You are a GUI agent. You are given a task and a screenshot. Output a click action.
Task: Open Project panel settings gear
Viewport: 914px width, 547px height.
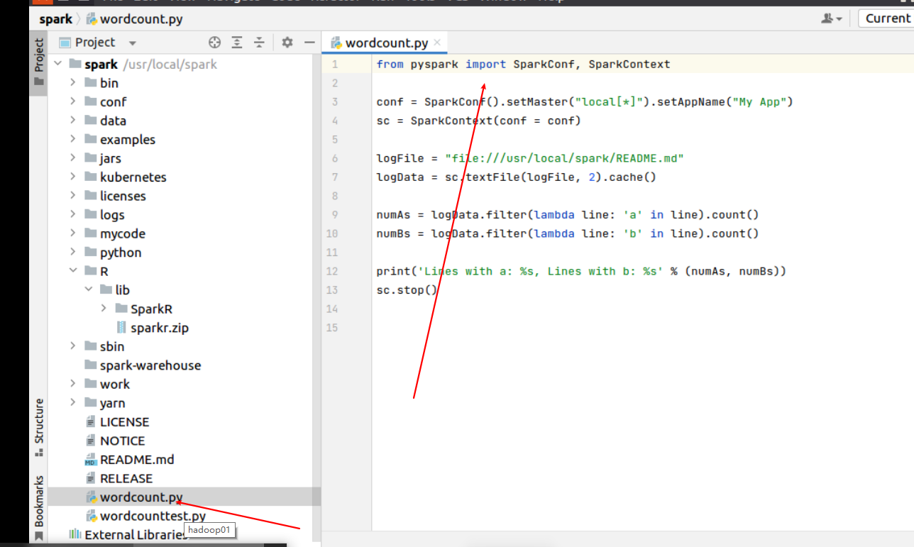click(287, 43)
